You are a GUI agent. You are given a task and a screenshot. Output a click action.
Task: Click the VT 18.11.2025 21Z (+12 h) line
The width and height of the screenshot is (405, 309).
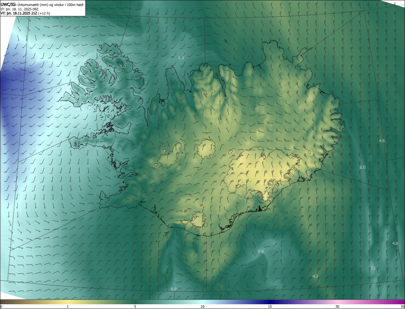[25, 13]
